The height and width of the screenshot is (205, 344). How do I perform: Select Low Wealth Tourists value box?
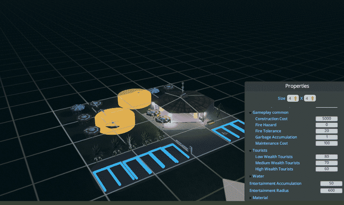click(x=326, y=157)
